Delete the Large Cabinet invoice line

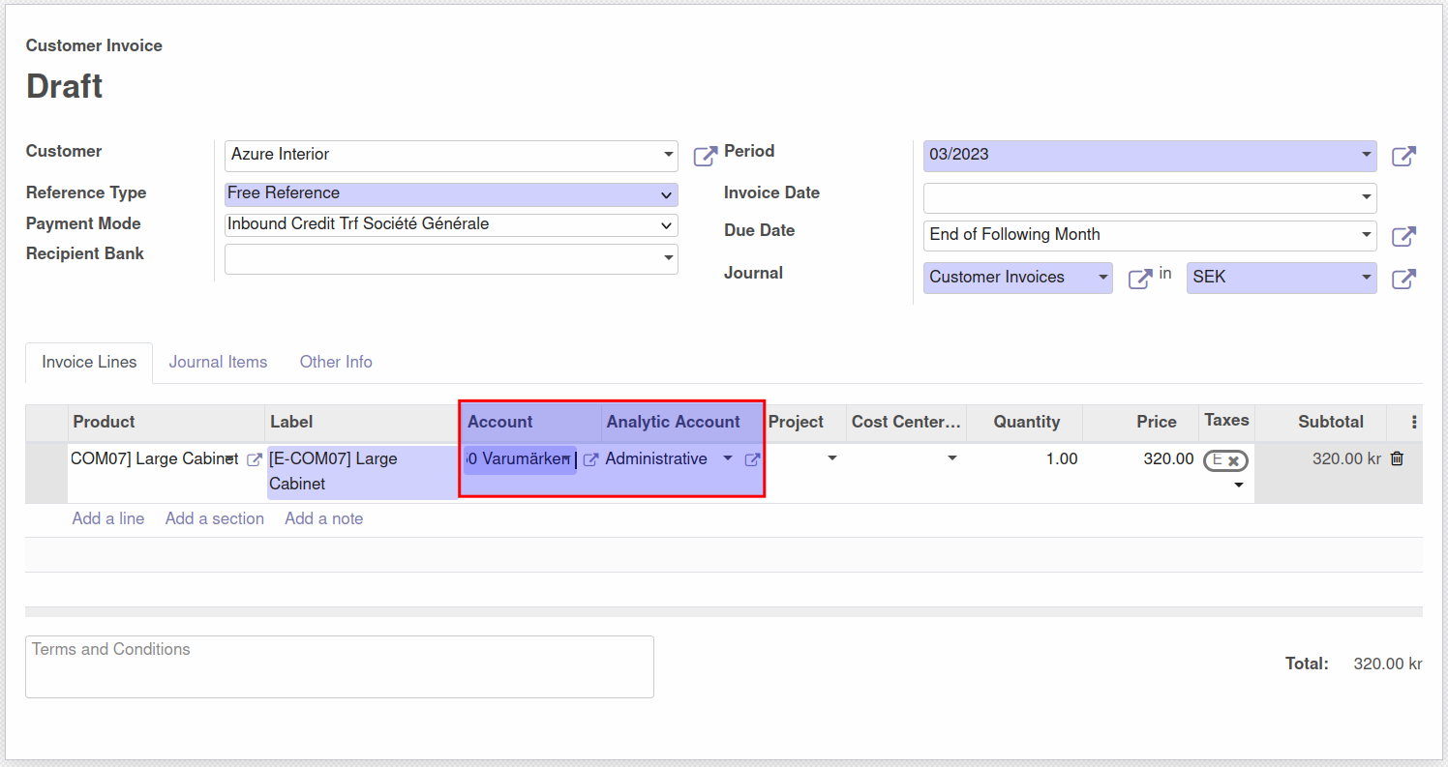pyautogui.click(x=1397, y=458)
